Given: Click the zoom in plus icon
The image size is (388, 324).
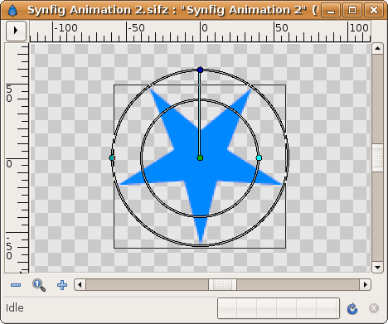Looking at the screenshot, I should (62, 285).
